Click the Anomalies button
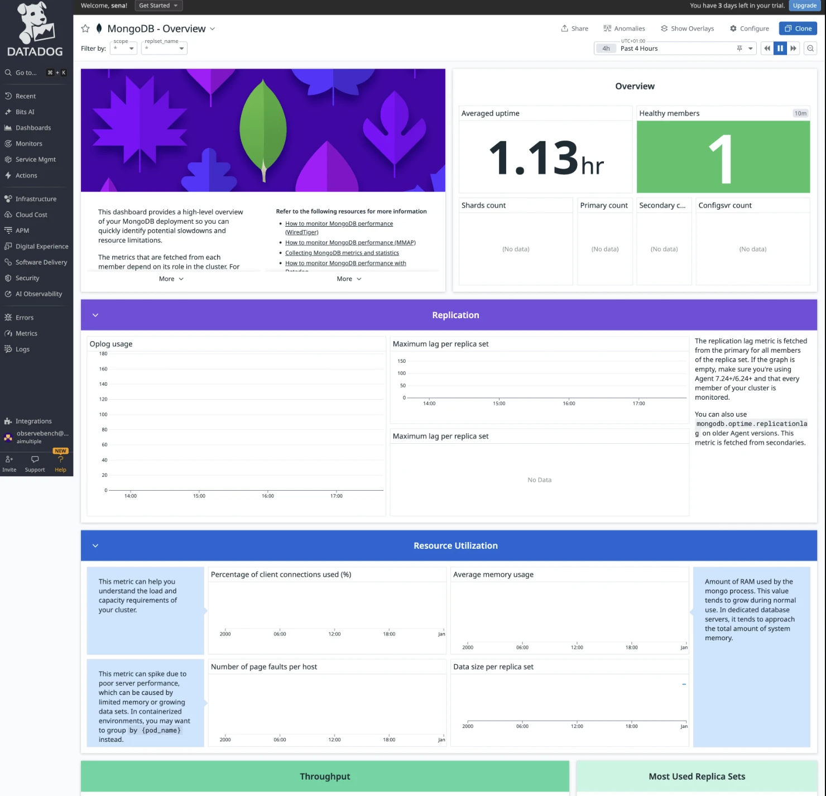Image resolution: width=826 pixels, height=796 pixels. click(624, 28)
